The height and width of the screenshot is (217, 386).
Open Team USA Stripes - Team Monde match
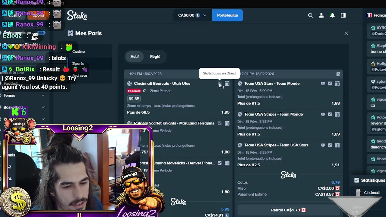(x=273, y=114)
